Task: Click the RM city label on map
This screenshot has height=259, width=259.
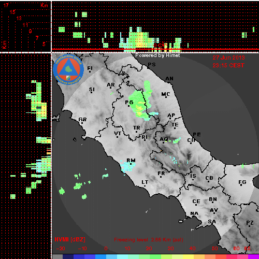Action: pos(131,161)
